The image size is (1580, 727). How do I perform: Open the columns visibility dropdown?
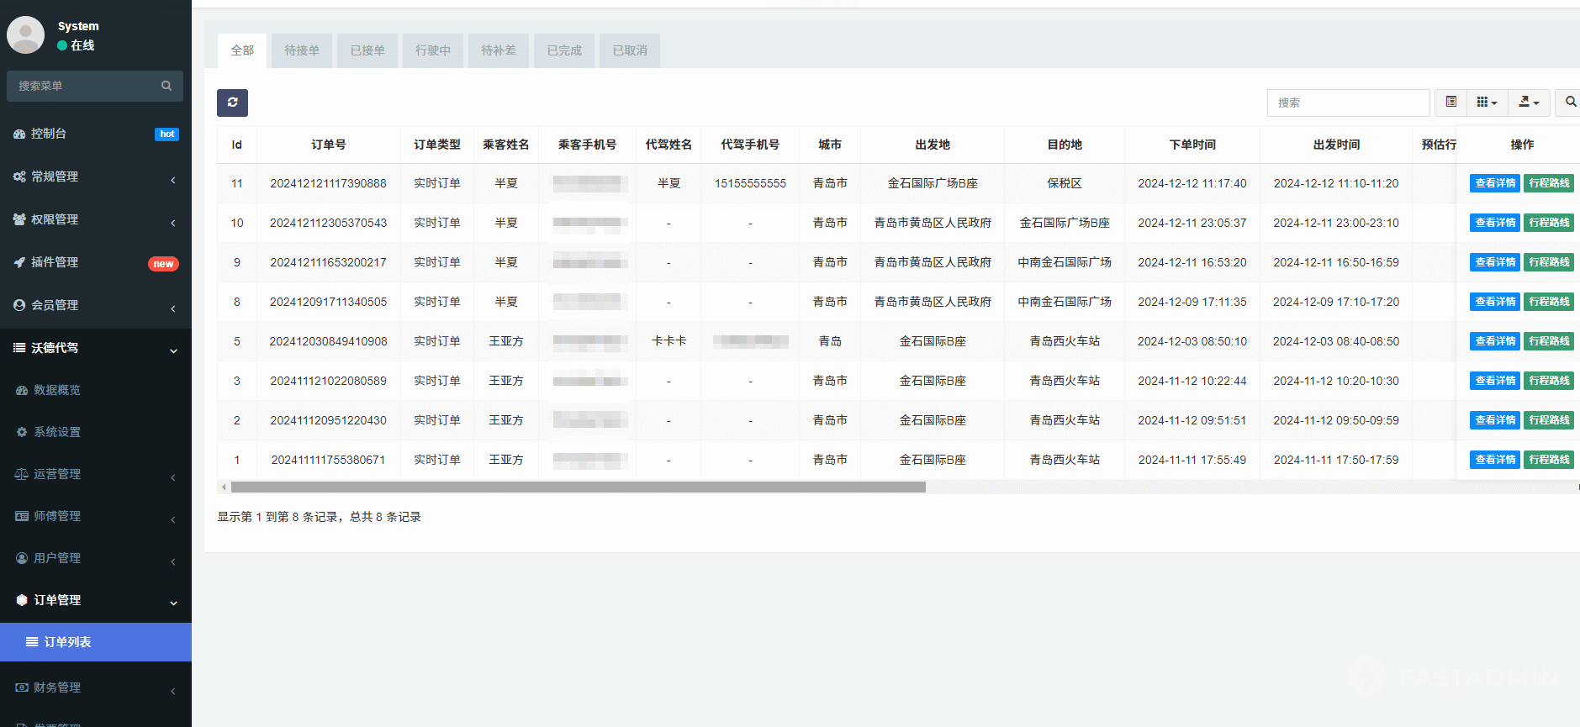1487,103
